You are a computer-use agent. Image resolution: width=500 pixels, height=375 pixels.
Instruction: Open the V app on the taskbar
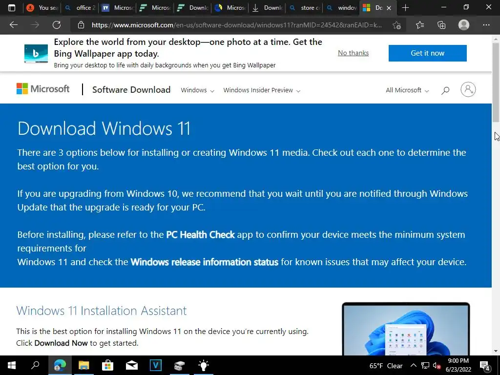coord(156,365)
